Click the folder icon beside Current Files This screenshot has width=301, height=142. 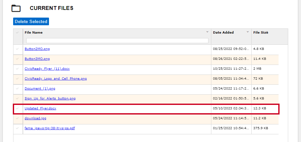point(16,8)
